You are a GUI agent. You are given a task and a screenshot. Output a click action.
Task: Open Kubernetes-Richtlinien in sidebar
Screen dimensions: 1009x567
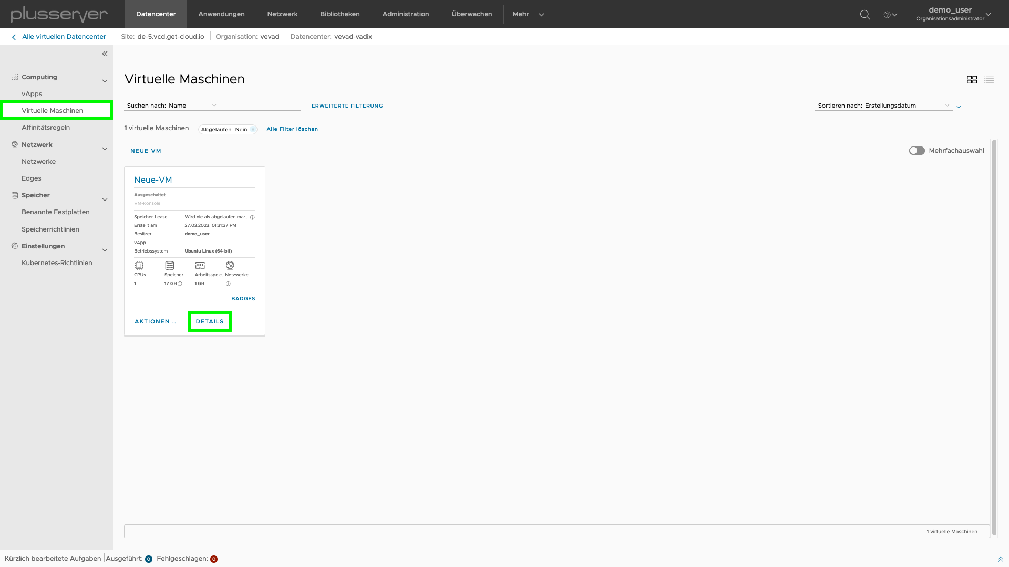[56, 263]
